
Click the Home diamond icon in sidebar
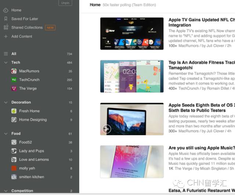6,10
